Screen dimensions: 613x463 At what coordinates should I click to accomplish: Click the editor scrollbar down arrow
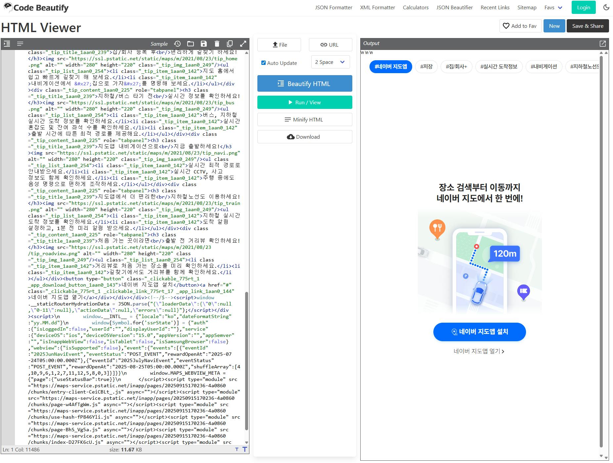(246, 442)
